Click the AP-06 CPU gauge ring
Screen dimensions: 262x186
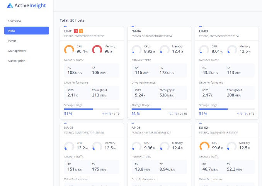[136, 146]
